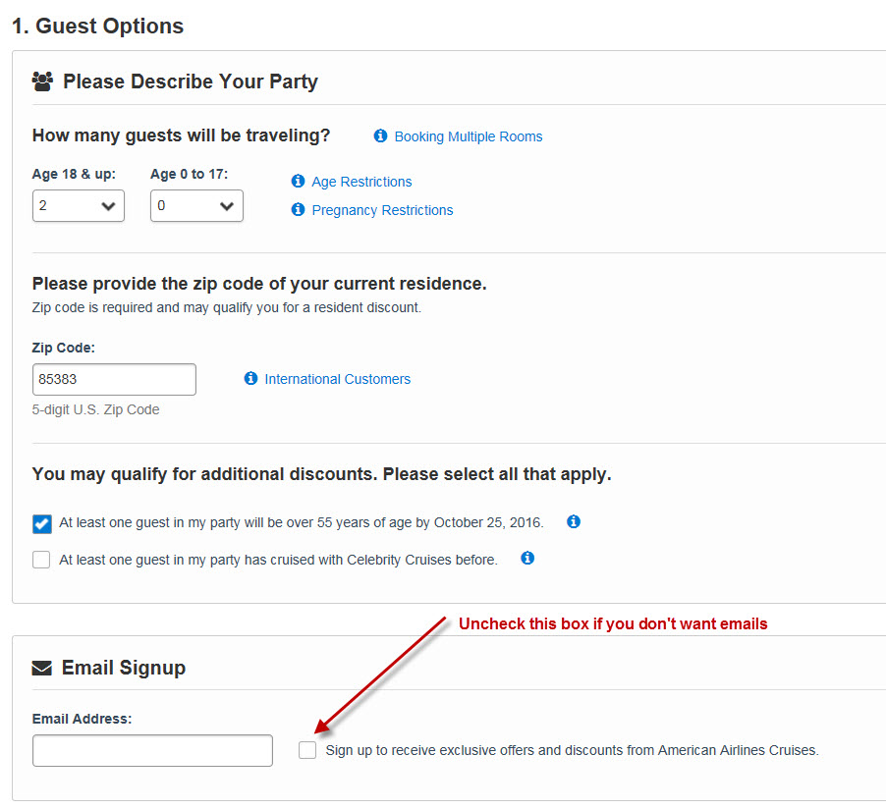Click the group icon beside Please Describe Your Party

point(42,81)
